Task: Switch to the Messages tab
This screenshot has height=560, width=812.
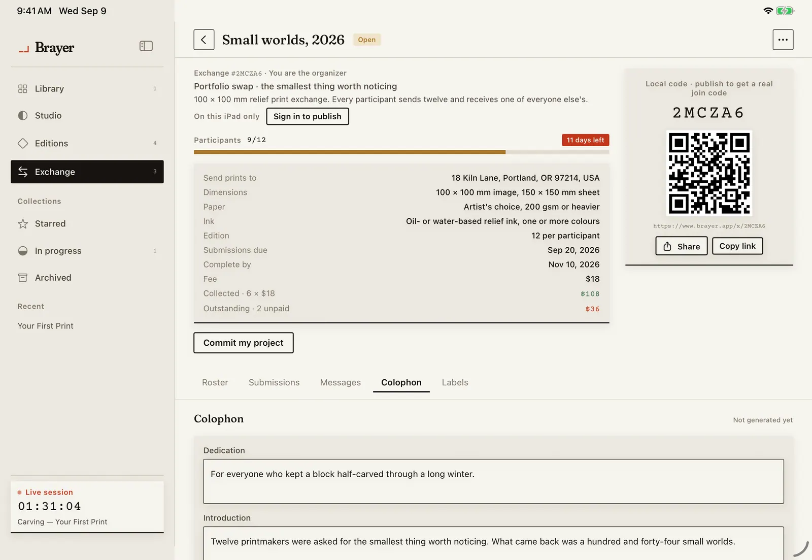Action: click(341, 383)
